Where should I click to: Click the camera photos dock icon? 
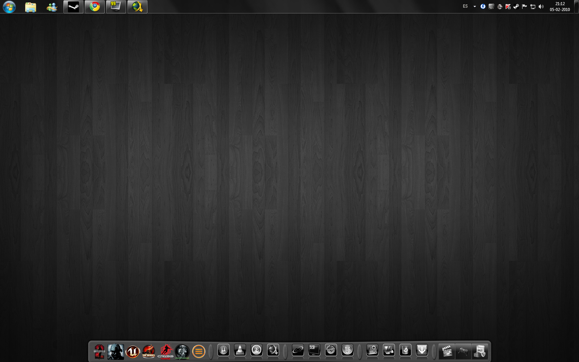point(372,350)
